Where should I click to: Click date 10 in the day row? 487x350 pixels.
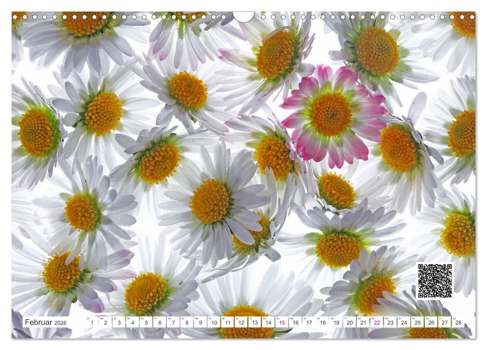[x=214, y=322]
